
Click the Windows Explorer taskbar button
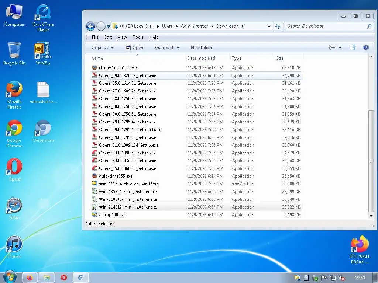pyautogui.click(x=47, y=278)
